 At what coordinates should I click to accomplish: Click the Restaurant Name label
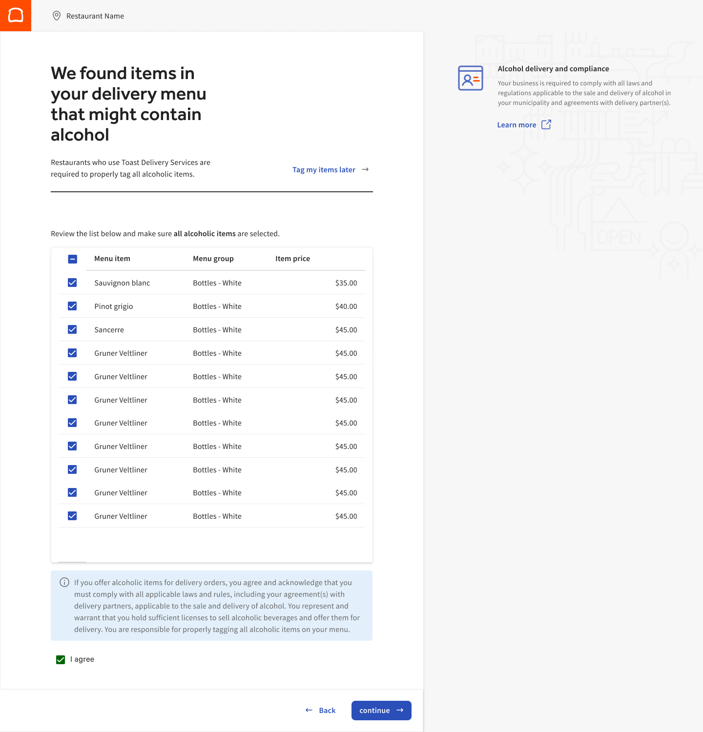coord(95,16)
